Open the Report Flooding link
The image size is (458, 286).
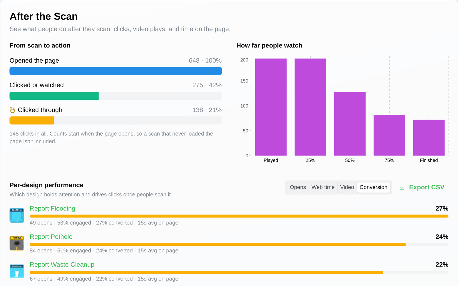click(52, 208)
